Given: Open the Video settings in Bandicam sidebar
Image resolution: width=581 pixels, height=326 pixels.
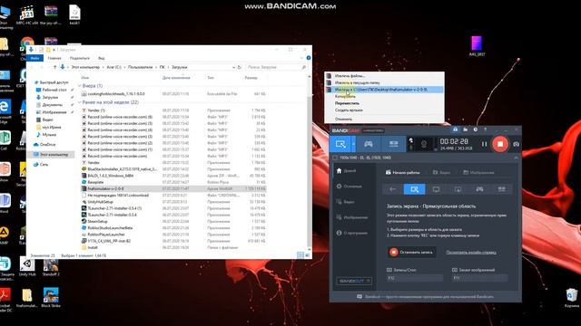Looking at the screenshot, I should pyautogui.click(x=346, y=202).
